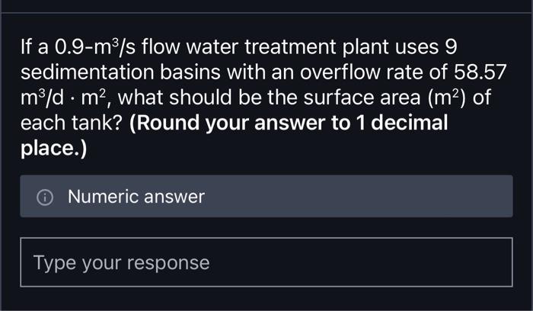This screenshot has height=311, width=533.
Task: Click the info icon beside Numeric answer
Action: pos(46,197)
